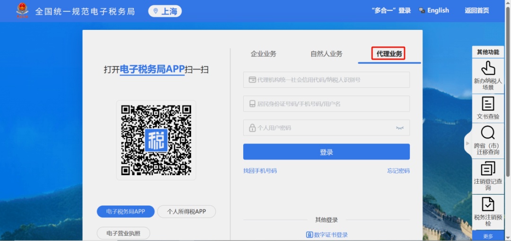The width and height of the screenshot is (511, 241).
Task: Click the phone icon in the username field
Action: tap(252, 104)
